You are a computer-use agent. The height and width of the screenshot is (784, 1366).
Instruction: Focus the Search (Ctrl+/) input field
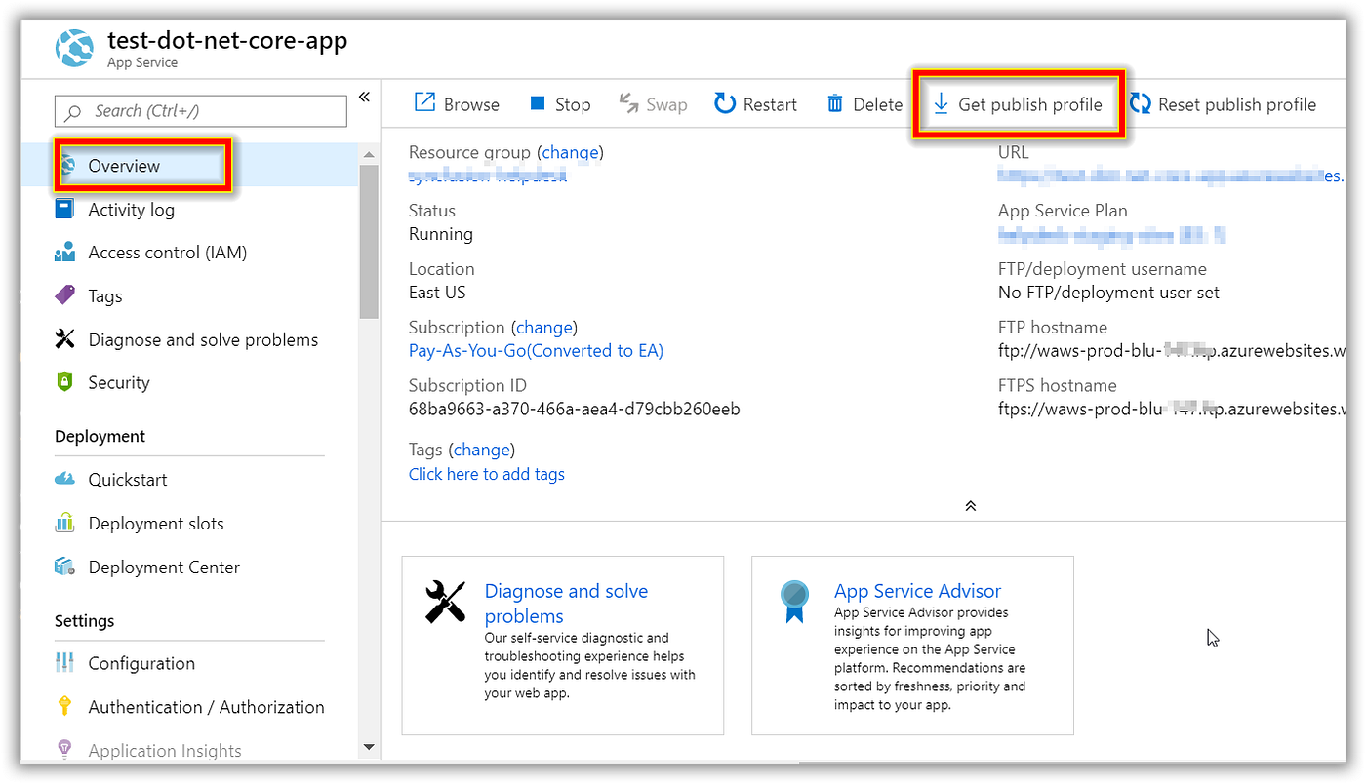tap(201, 111)
